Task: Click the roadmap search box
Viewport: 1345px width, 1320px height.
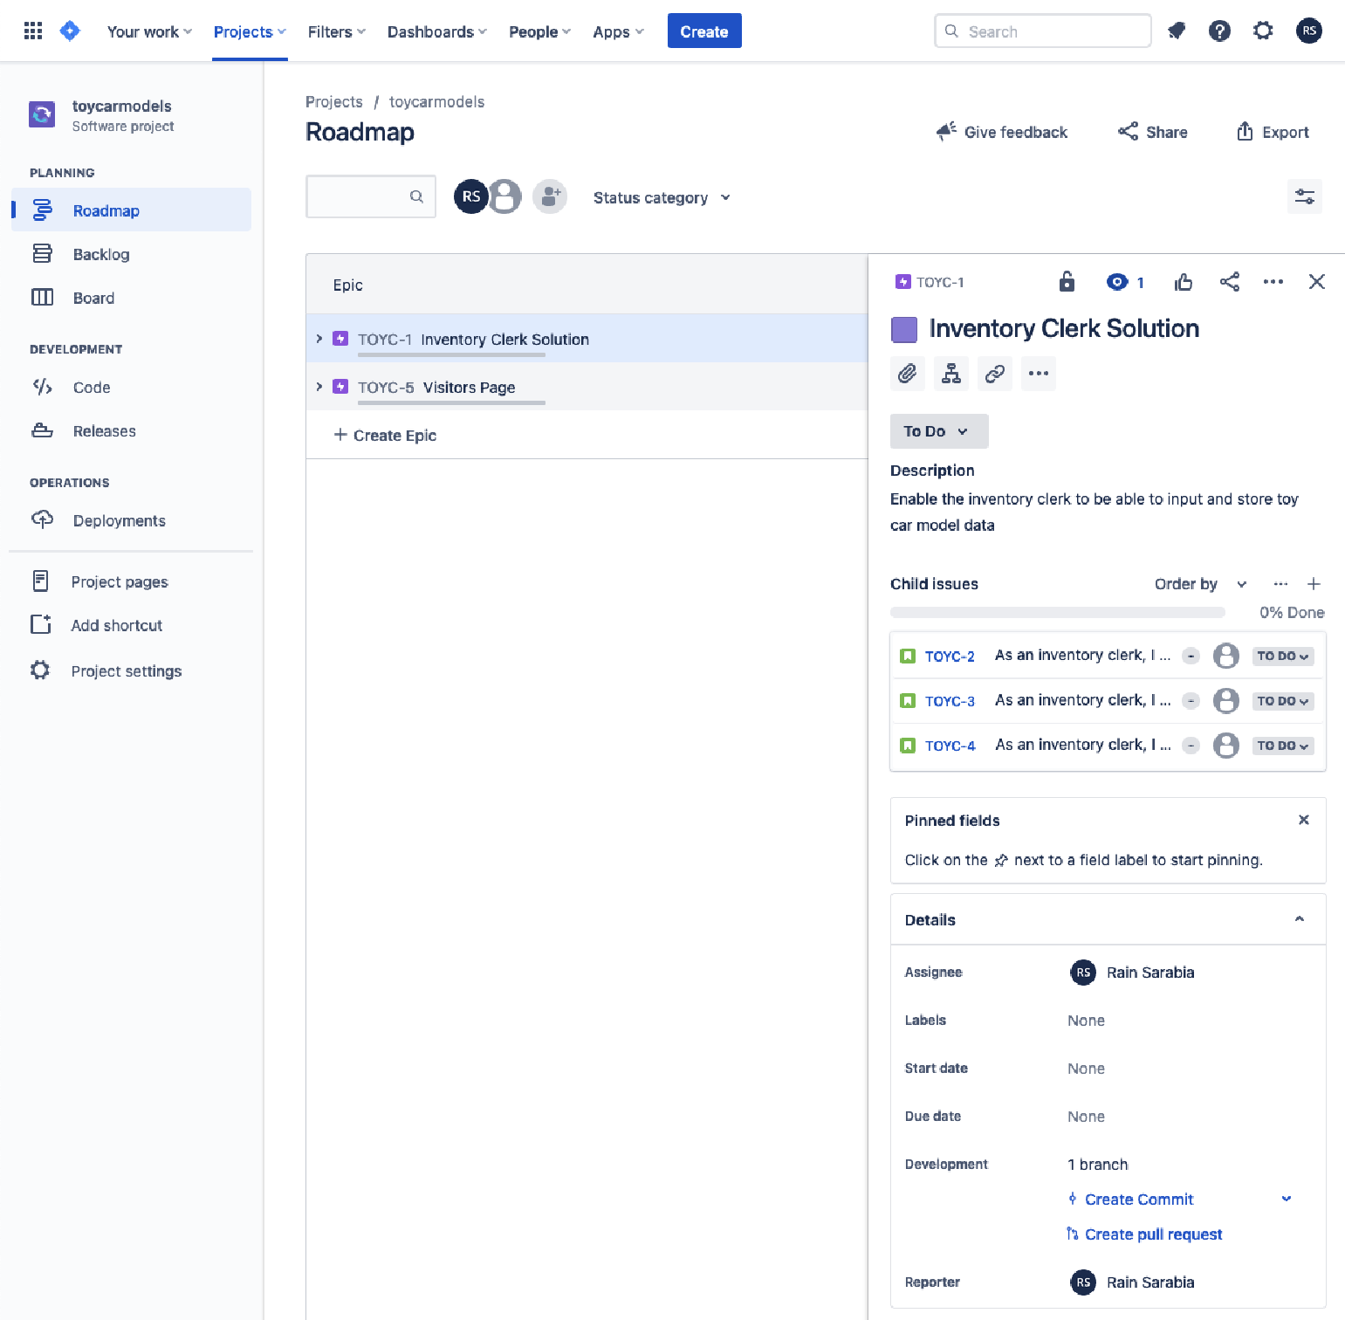Action: point(371,196)
